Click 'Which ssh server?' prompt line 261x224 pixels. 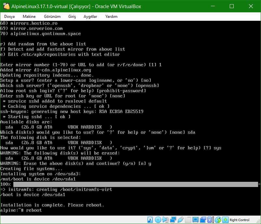79,86
